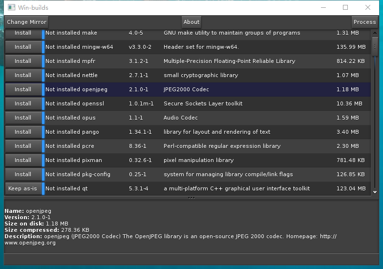This screenshot has width=383, height=269.
Task: Select the pixman package row
Action: tap(195, 161)
